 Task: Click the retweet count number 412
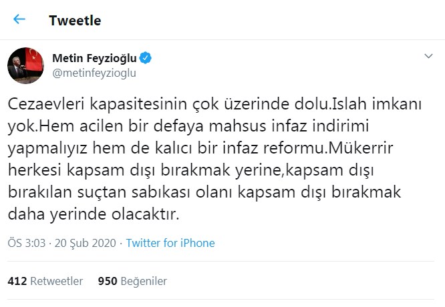click(17, 281)
